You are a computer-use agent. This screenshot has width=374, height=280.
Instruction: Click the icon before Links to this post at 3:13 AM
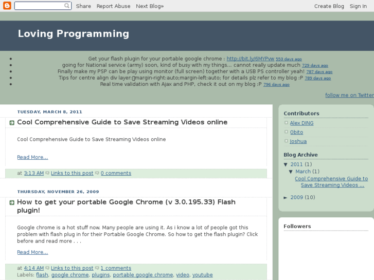point(47,173)
